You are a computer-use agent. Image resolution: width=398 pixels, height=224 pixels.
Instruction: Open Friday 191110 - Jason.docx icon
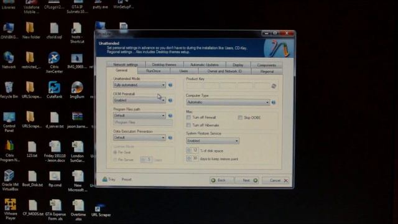click(x=55, y=151)
